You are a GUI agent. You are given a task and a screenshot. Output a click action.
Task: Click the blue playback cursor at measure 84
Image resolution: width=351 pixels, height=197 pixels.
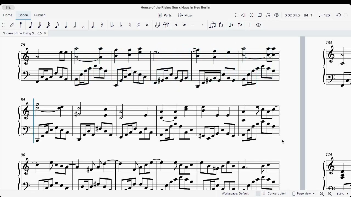tap(34, 120)
